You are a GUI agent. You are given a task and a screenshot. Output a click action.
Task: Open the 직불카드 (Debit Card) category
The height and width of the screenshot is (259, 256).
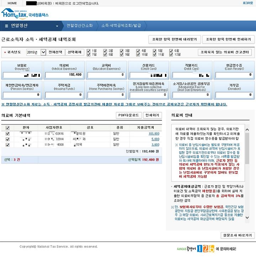pyautogui.click(x=191, y=70)
